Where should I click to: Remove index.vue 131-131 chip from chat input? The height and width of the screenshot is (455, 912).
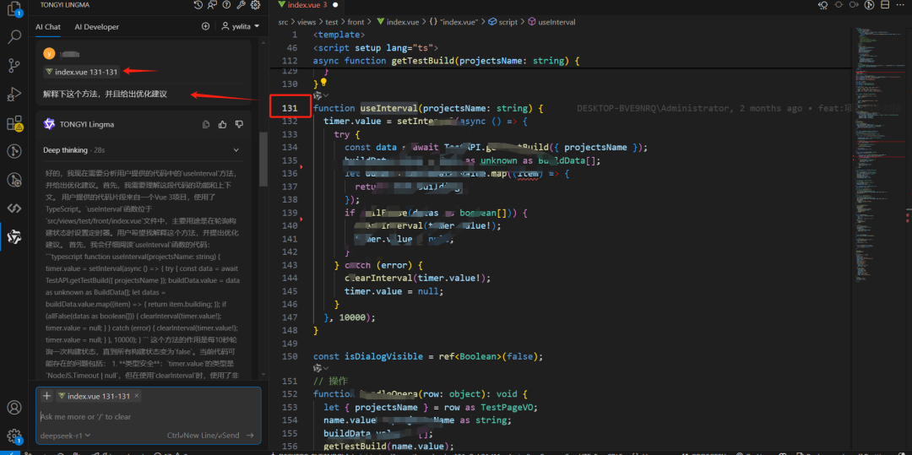(137, 396)
